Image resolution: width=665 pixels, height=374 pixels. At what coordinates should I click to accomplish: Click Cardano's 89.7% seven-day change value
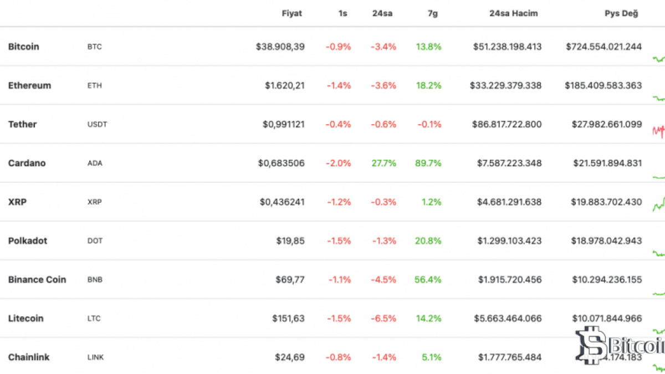click(x=428, y=163)
